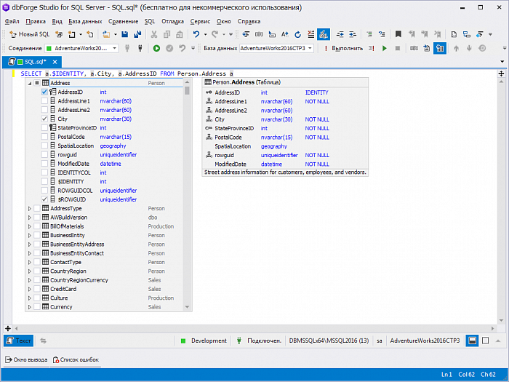
Task: Select the SQL.sql* document tab
Action: point(31,62)
